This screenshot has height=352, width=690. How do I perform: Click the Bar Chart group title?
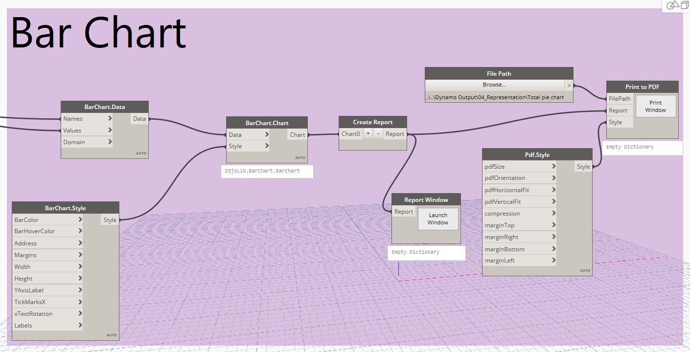tap(98, 32)
